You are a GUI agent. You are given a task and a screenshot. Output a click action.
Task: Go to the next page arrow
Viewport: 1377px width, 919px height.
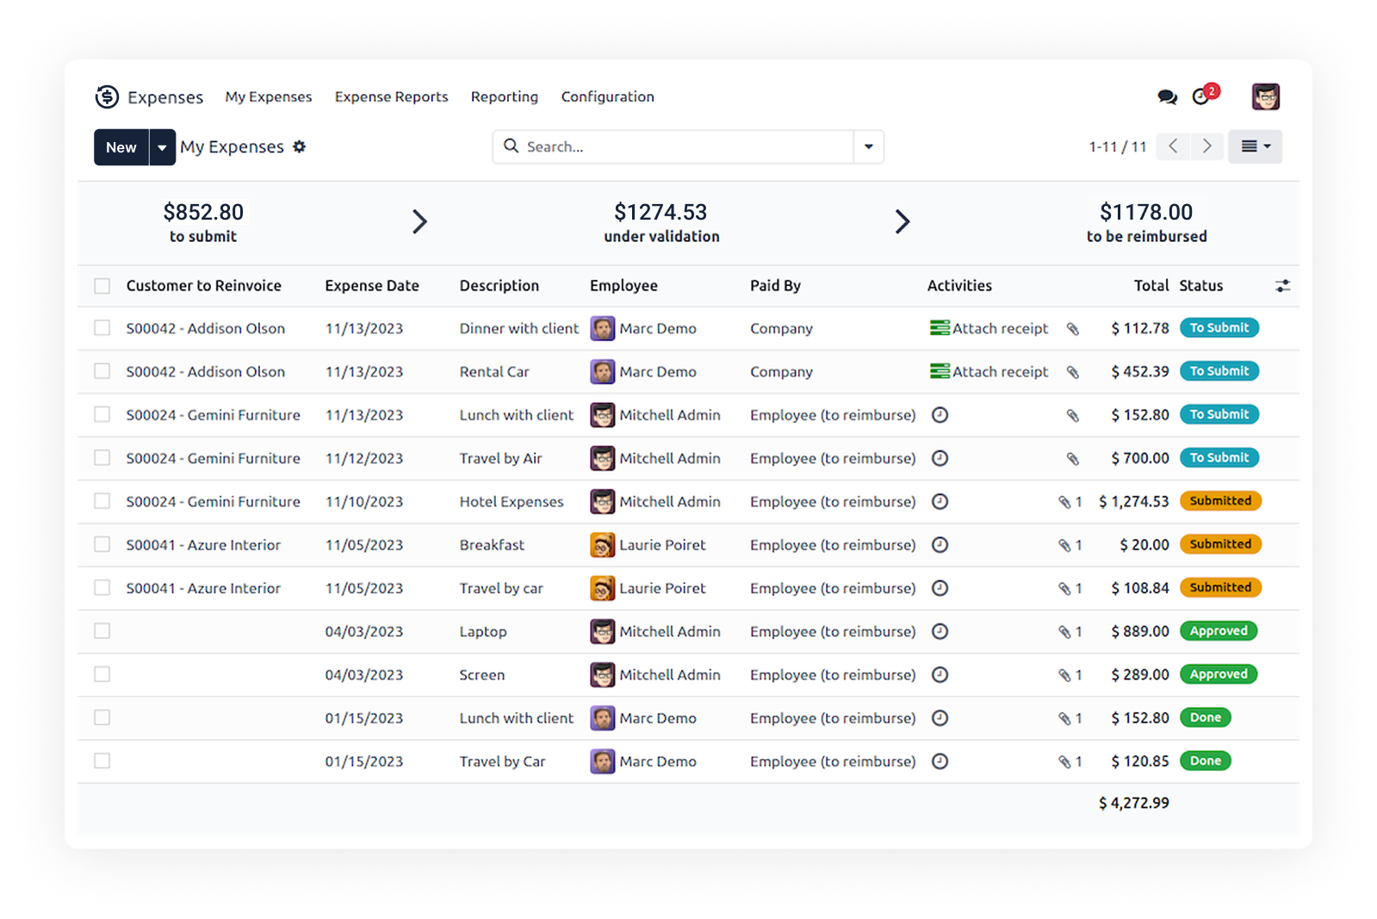click(x=1206, y=146)
